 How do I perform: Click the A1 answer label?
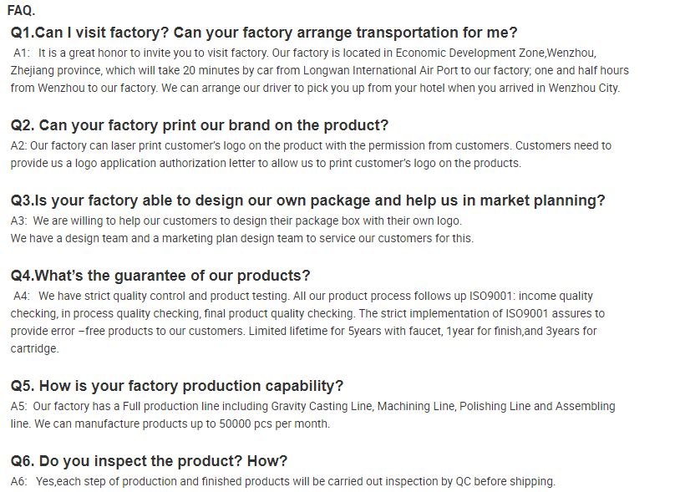(x=21, y=53)
